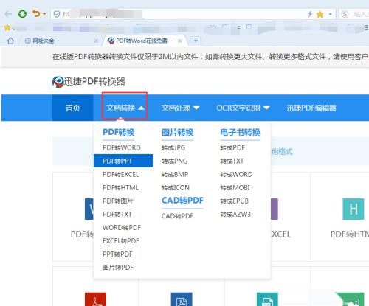Click the CAD转PDF link under its heading
369x306 pixels.
[x=177, y=216]
